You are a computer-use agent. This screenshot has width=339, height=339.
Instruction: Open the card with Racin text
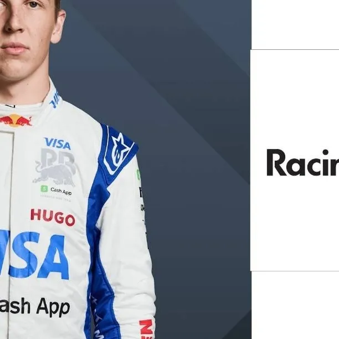[x=295, y=160]
